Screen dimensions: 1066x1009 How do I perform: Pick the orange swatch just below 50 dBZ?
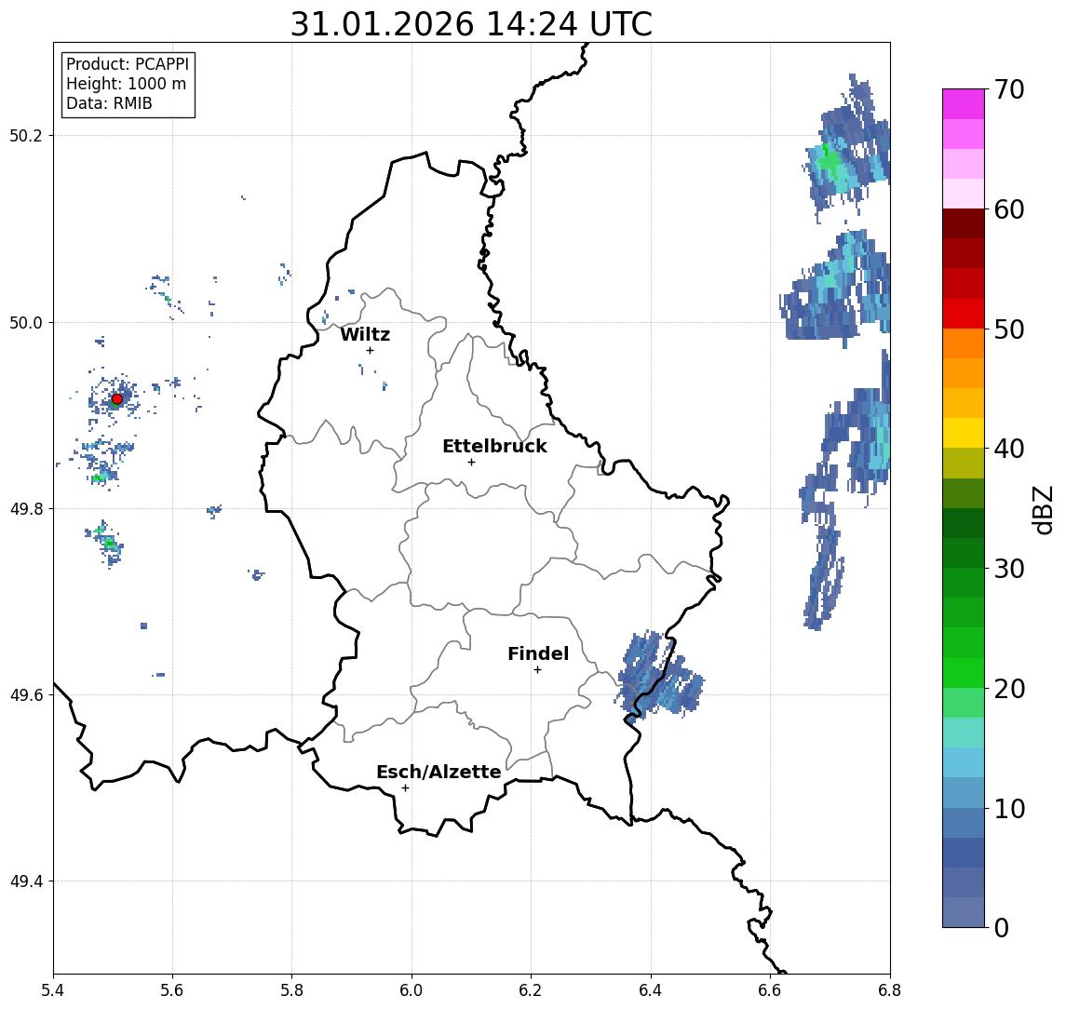click(964, 343)
